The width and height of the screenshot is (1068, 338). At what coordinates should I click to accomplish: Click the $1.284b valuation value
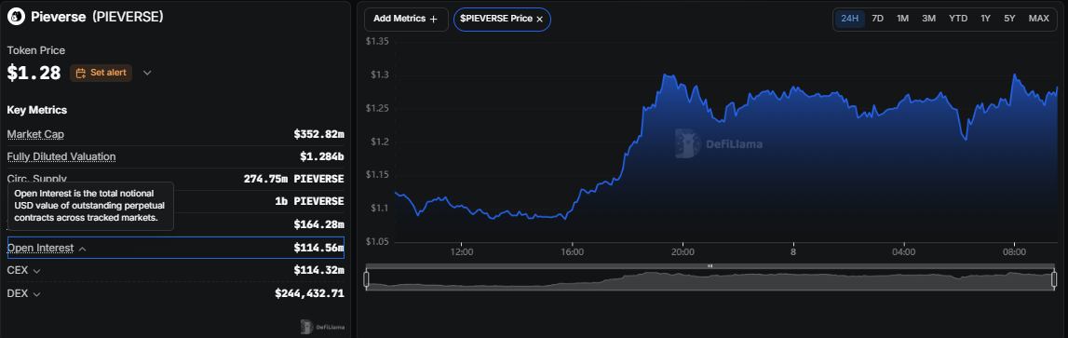tap(322, 156)
